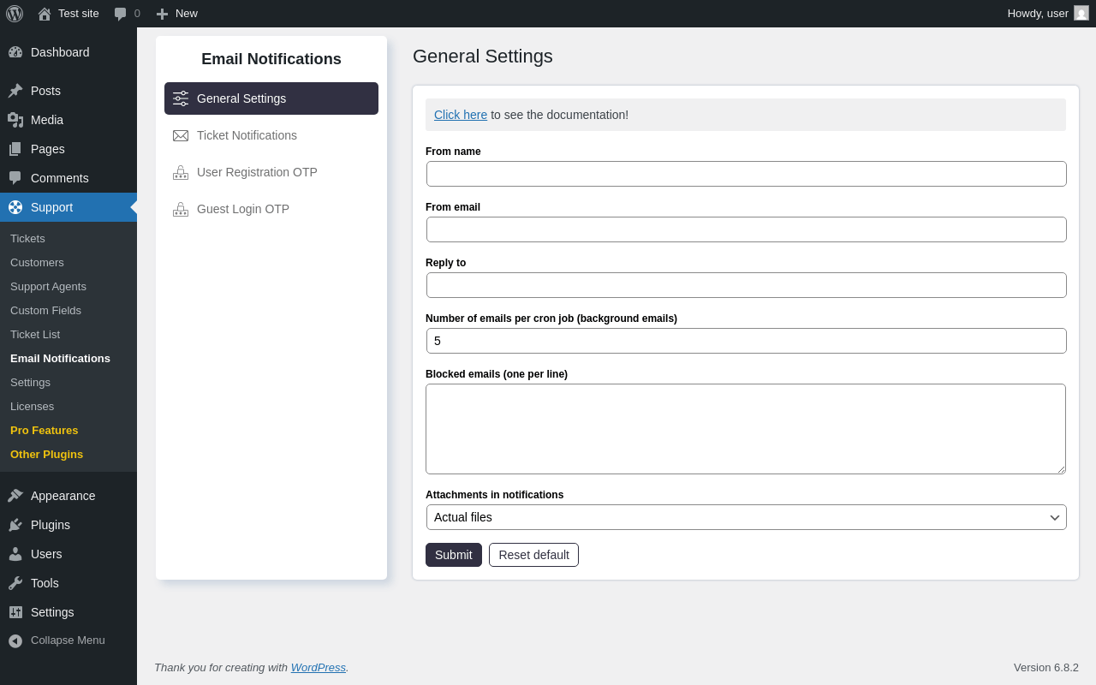Open the comments bubble icon in admin bar
This screenshot has height=685, width=1096.
pyautogui.click(x=120, y=14)
